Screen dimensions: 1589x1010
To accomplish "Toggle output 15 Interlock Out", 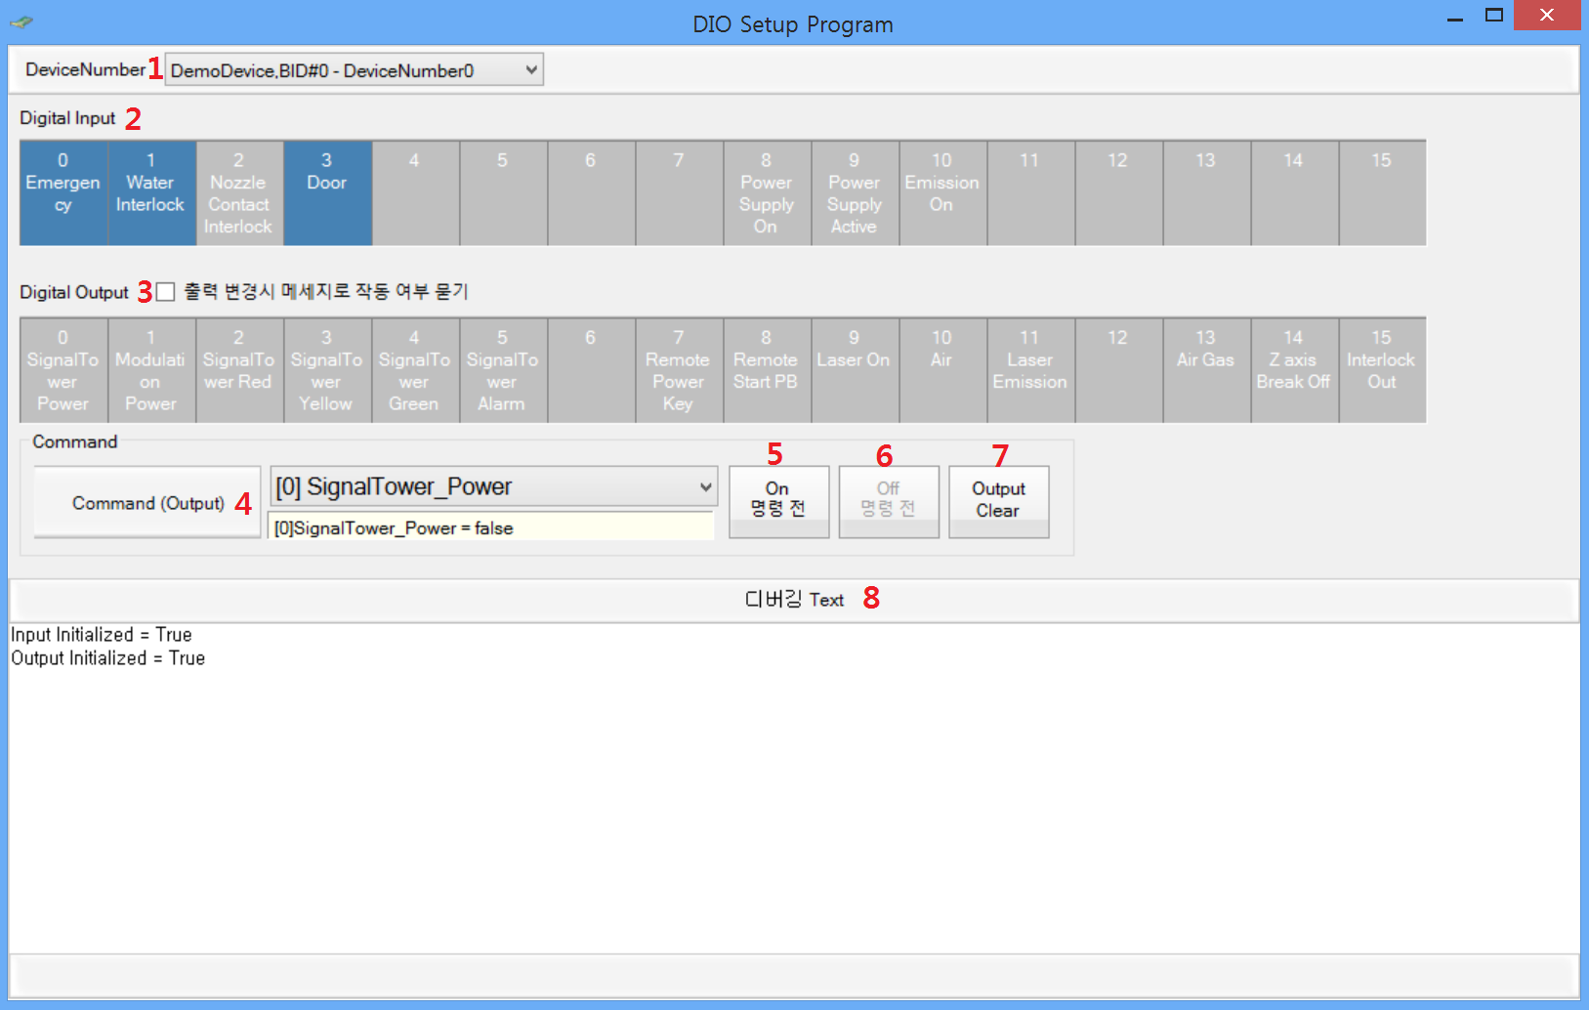I will pyautogui.click(x=1382, y=370).
